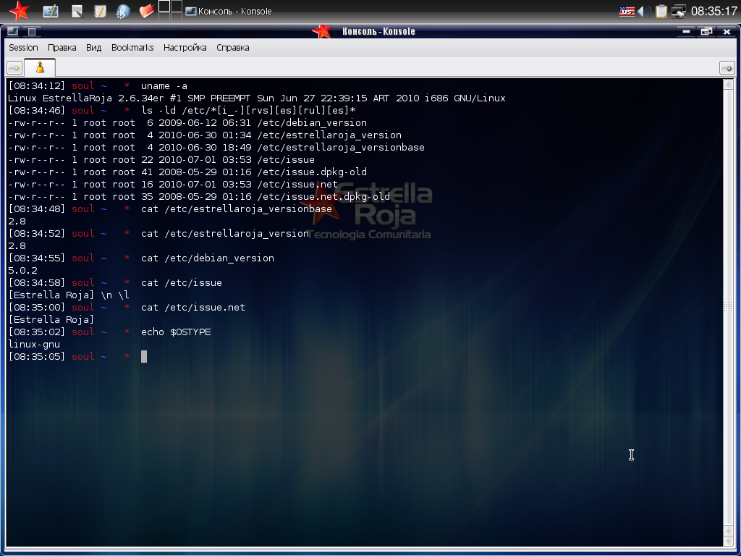Click the terminal cursor at the last prompt

144,356
